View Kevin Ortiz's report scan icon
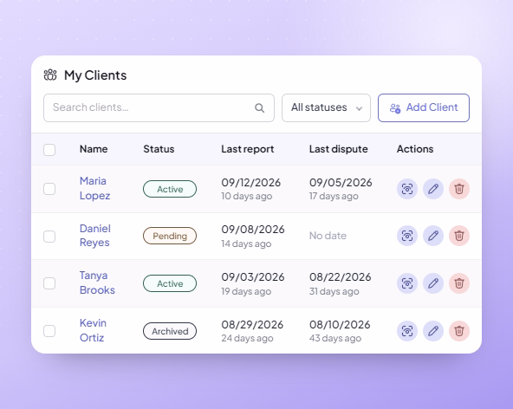This screenshot has height=409, width=513. point(407,331)
